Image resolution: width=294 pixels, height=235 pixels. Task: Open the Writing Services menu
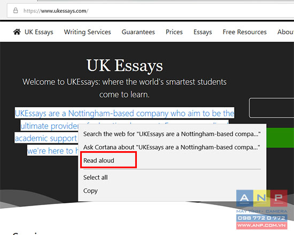[x=87, y=32]
